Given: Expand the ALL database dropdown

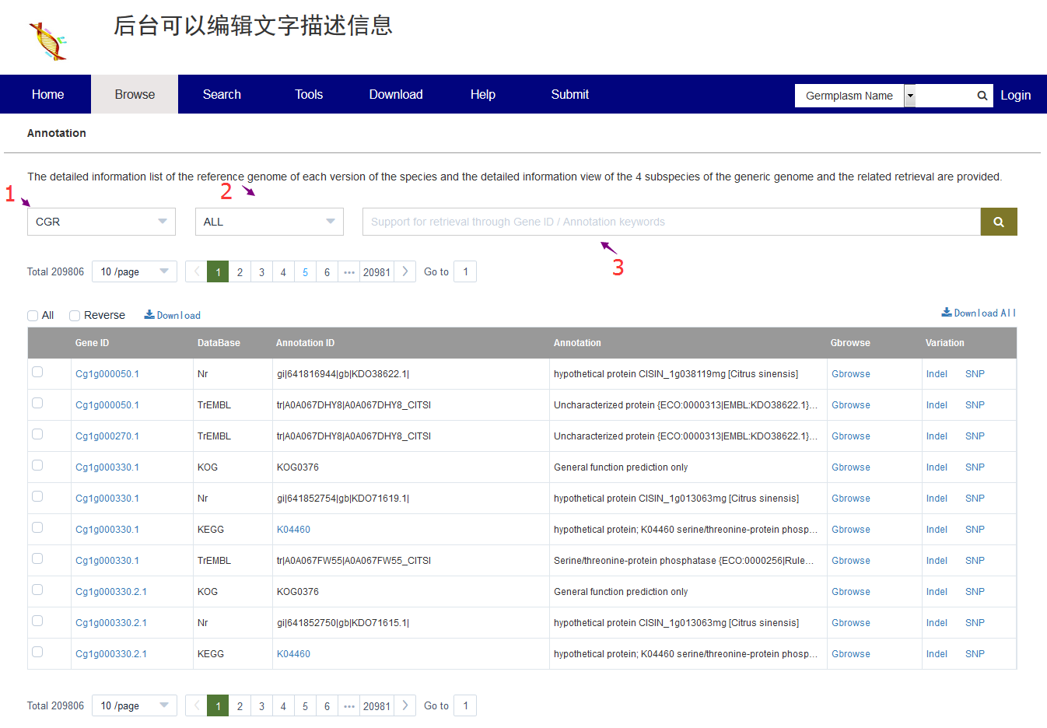Looking at the screenshot, I should (x=269, y=222).
